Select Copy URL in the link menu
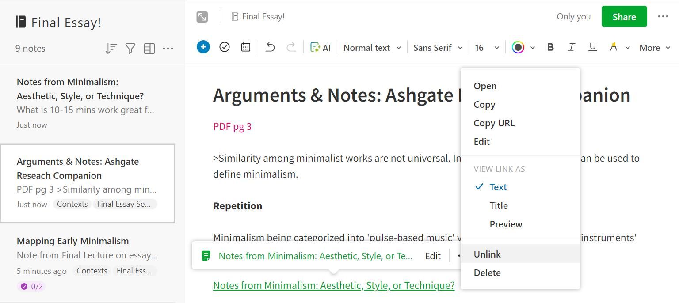This screenshot has width=679, height=303. pyautogui.click(x=494, y=123)
